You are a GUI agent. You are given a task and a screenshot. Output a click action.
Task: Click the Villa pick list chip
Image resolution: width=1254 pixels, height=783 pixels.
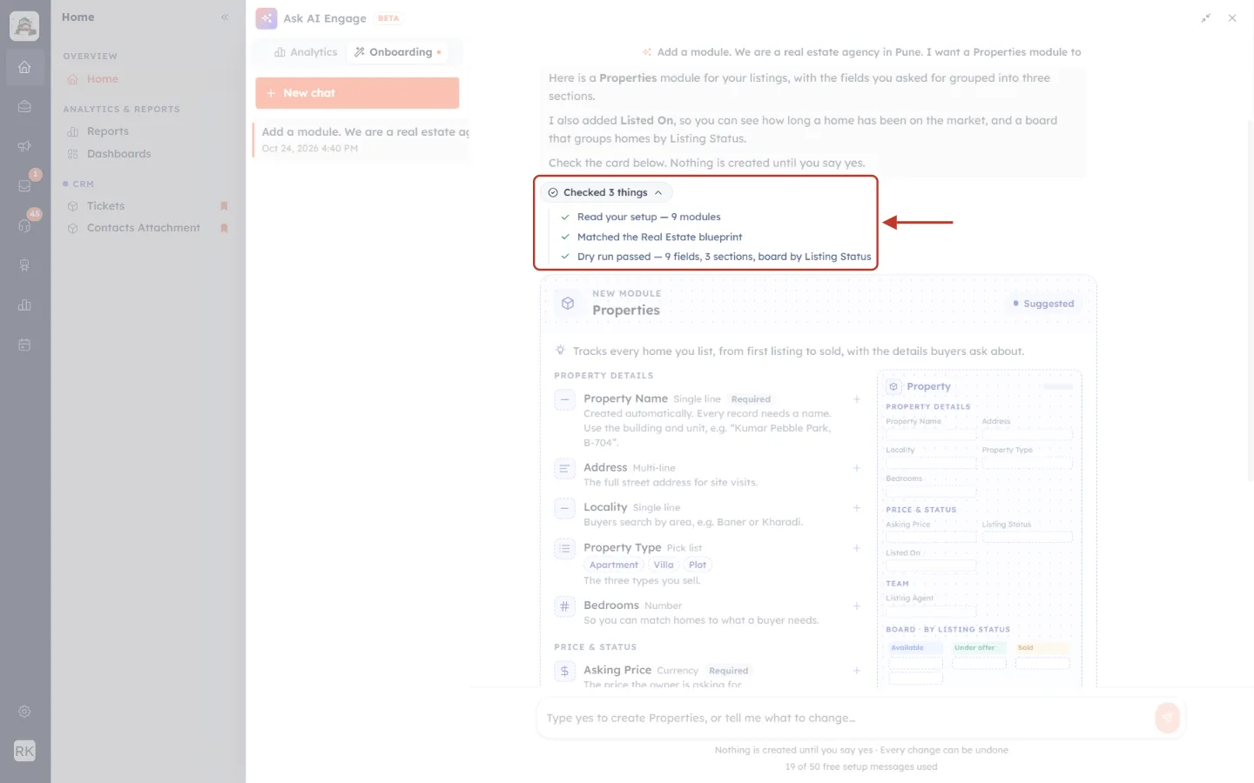pos(664,565)
